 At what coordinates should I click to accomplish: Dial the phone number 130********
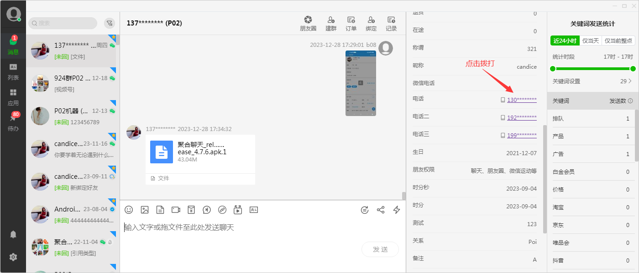(x=521, y=100)
